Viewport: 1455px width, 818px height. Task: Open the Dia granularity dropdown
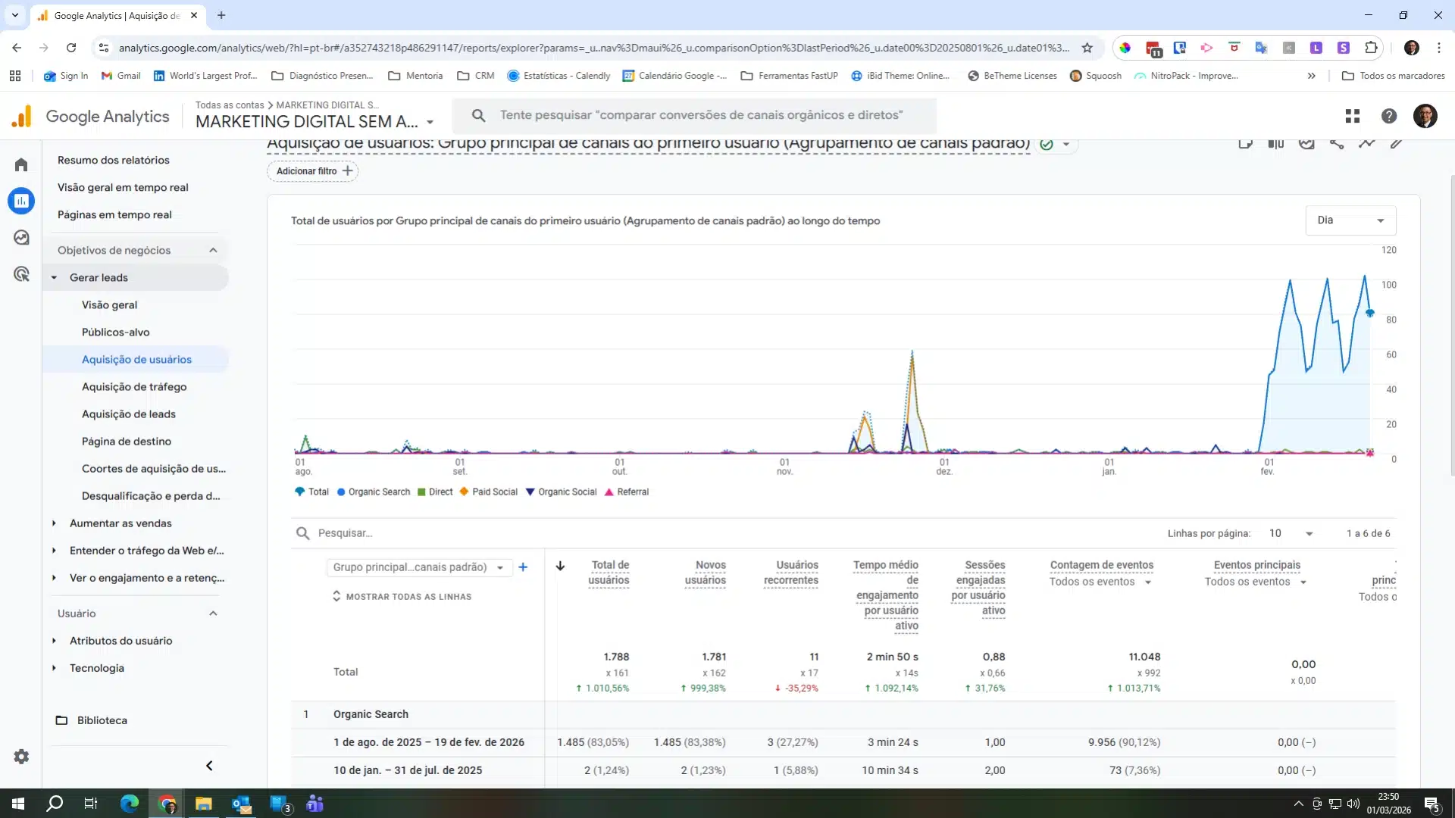1350,220
